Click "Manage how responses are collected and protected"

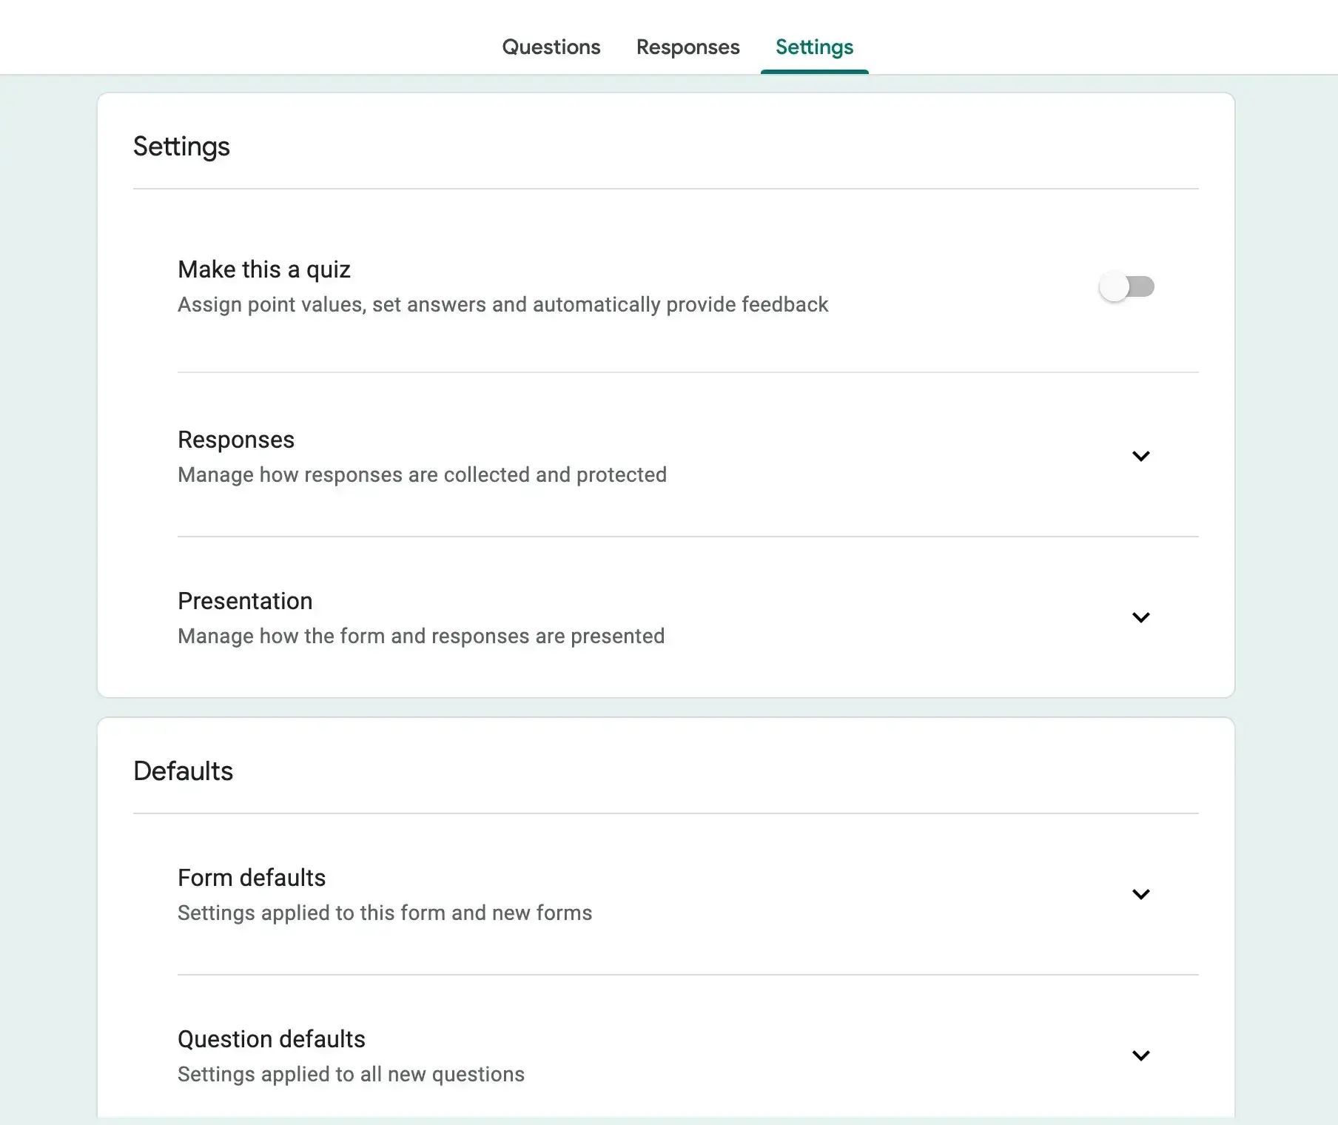(421, 474)
